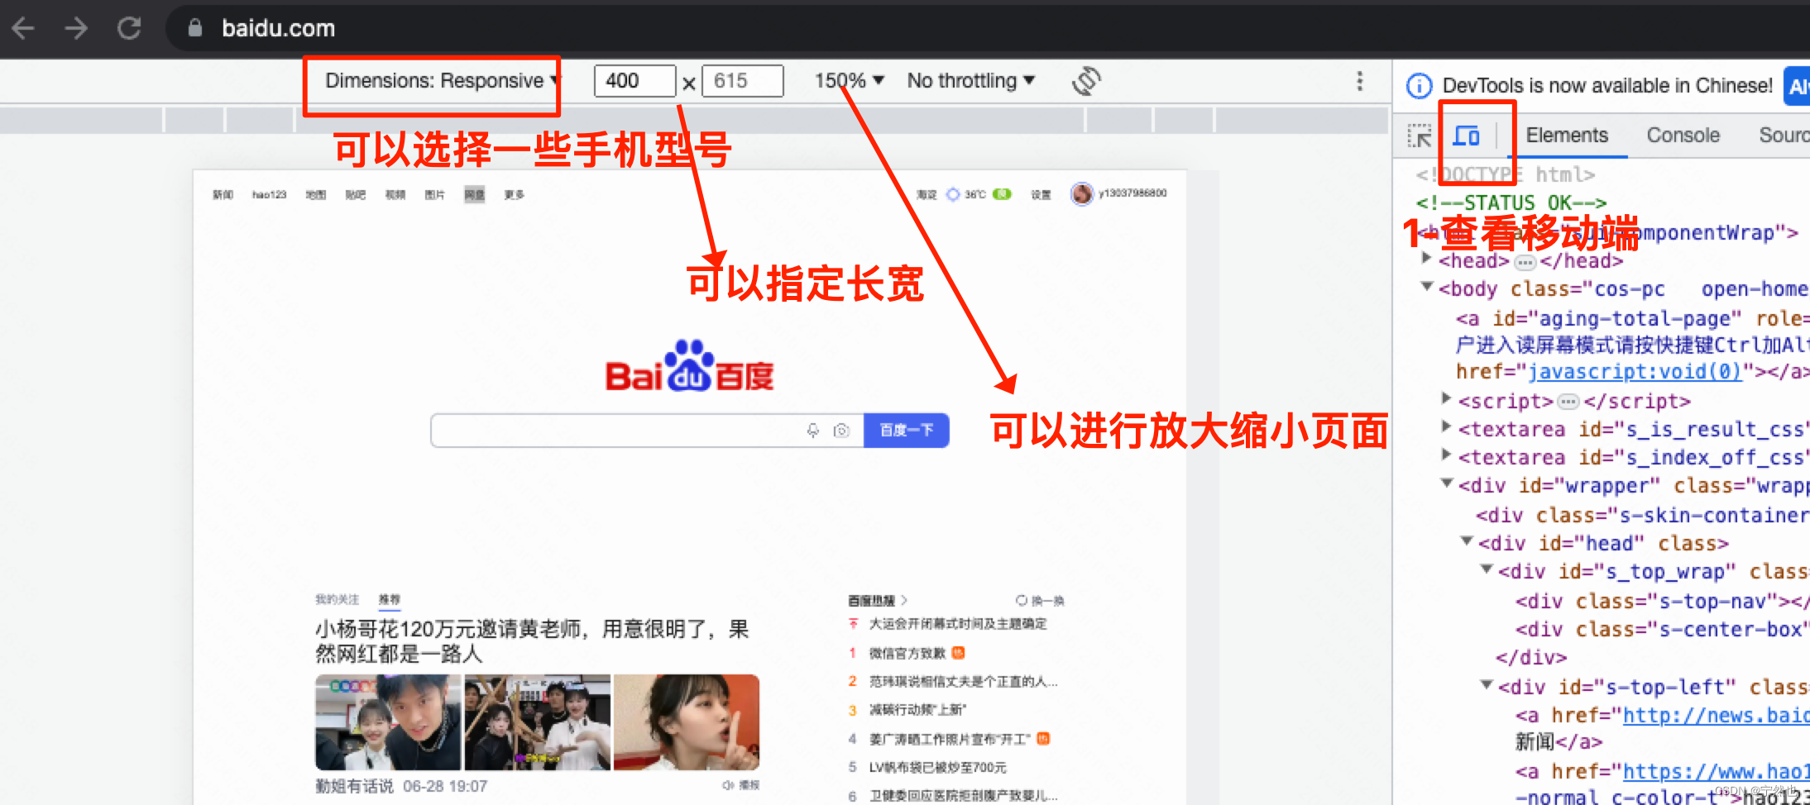This screenshot has width=1810, height=805.
Task: Reload the baidu.com page
Action: (129, 28)
